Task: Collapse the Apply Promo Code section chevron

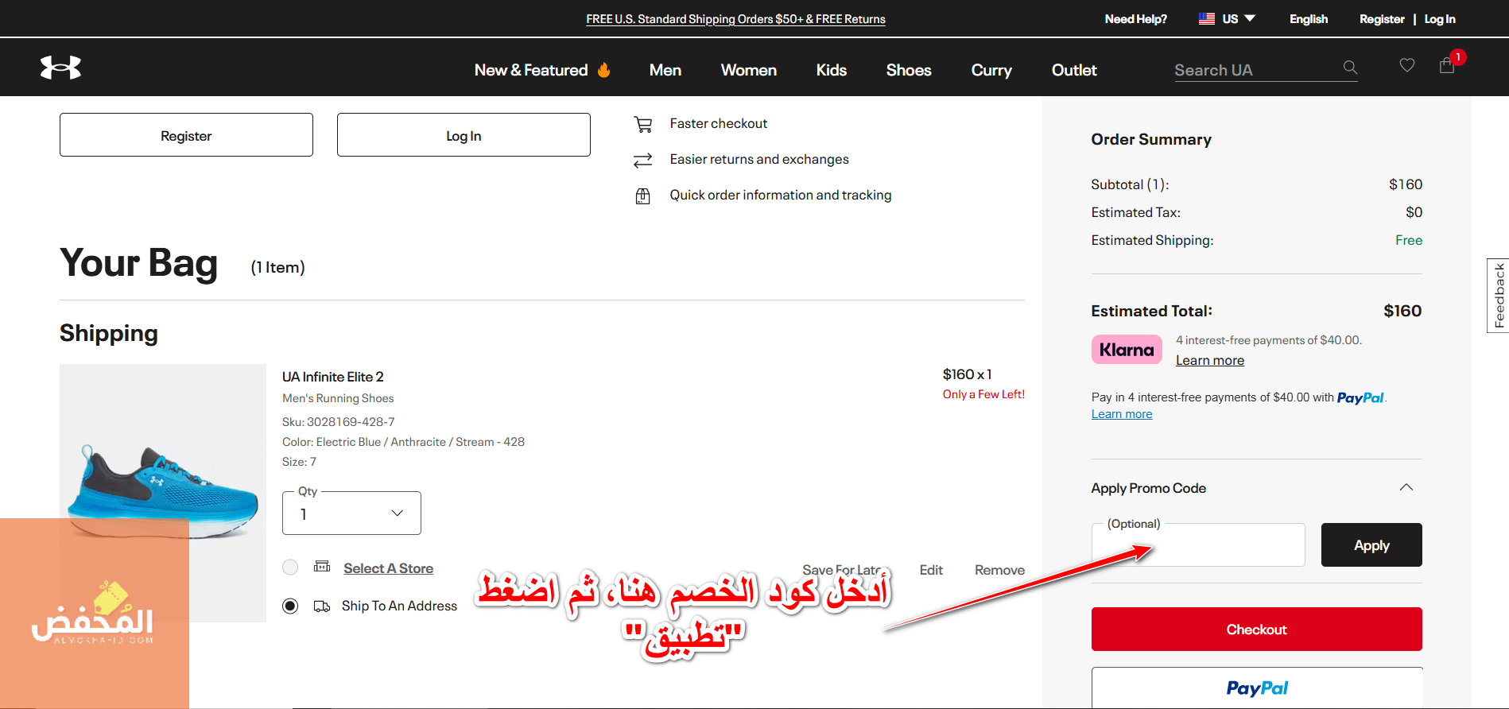Action: click(x=1406, y=487)
